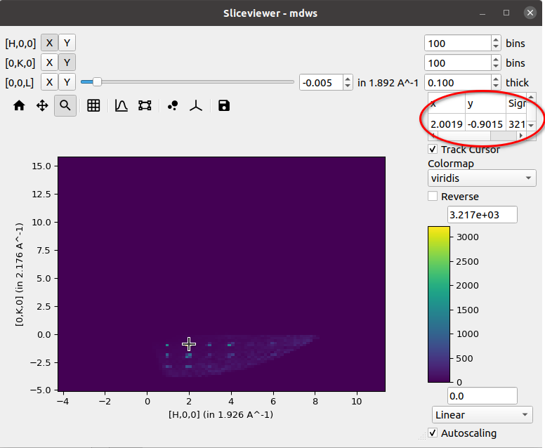Click the [H,0,0] bins number field
This screenshot has width=545, height=448.
458,43
